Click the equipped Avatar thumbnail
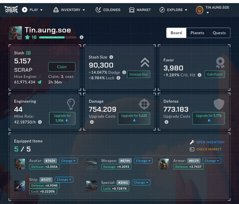This screenshot has width=239, height=204. [x=20, y=164]
